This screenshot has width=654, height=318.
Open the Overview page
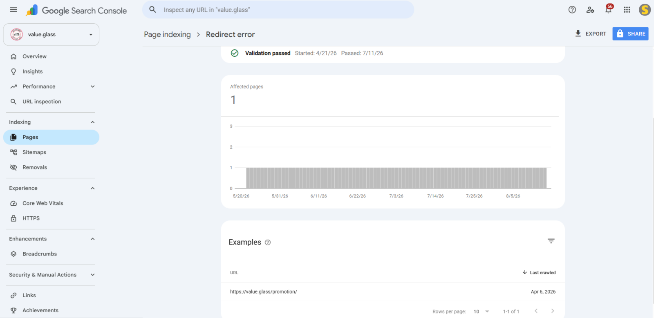pos(51,56)
